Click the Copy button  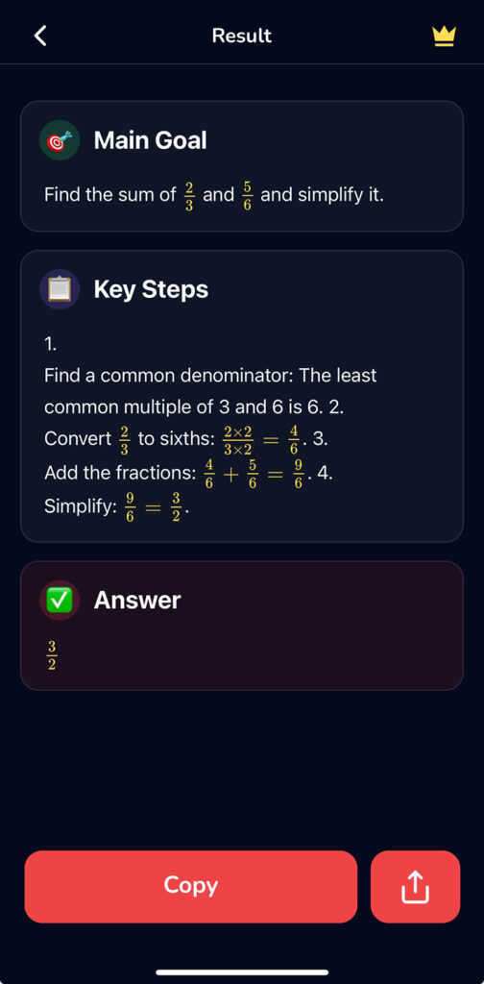coord(190,886)
